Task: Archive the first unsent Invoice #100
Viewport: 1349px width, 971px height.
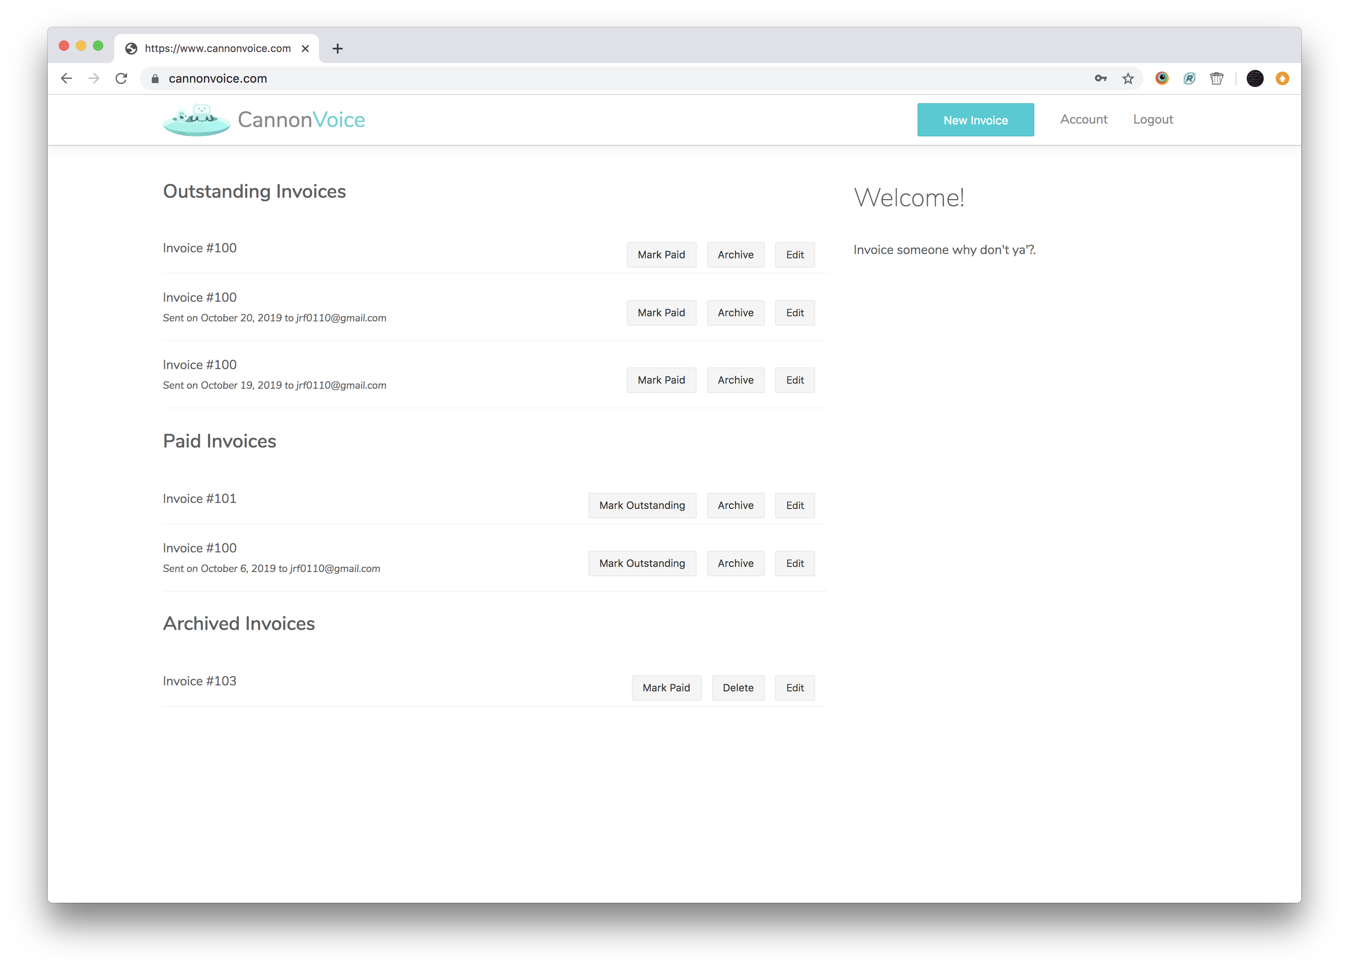Action: (x=736, y=254)
